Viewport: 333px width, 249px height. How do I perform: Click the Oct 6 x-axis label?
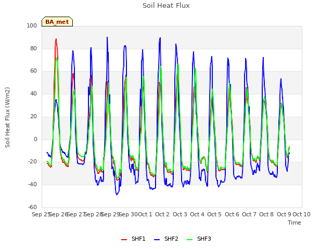coord(232,214)
